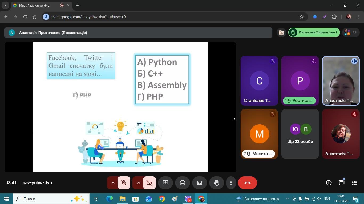Leave the call with red hang-up button

point(248,183)
